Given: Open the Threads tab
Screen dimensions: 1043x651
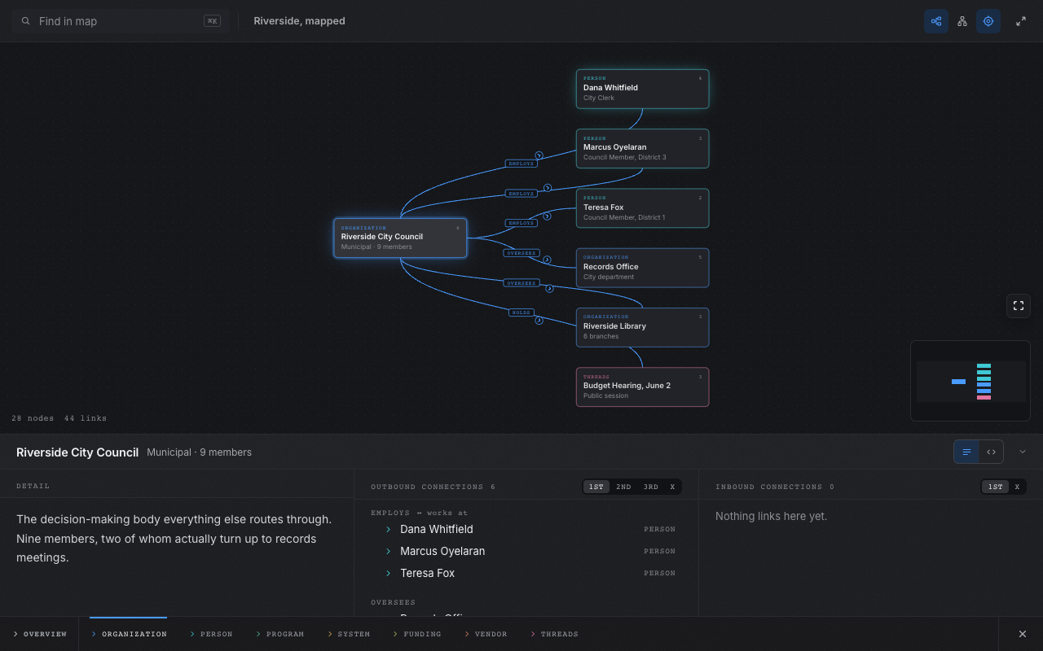Looking at the screenshot, I should (x=554, y=634).
